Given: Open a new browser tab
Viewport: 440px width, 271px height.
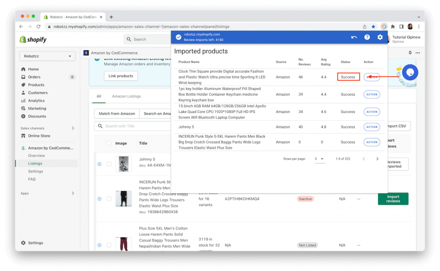Looking at the screenshot, I should click(111, 17).
